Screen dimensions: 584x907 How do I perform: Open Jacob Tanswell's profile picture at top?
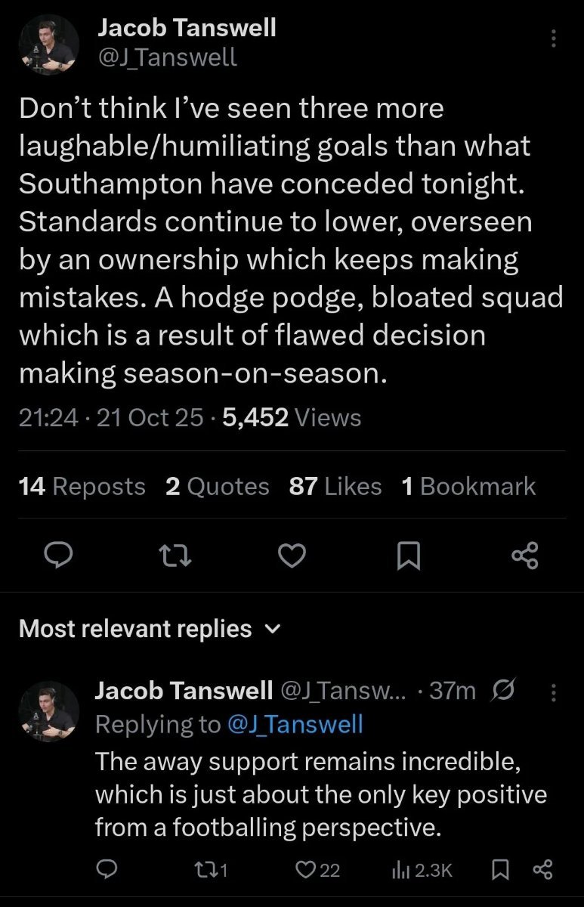49,45
